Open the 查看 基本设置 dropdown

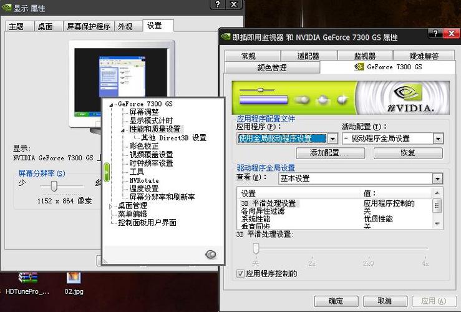pyautogui.click(x=437, y=178)
